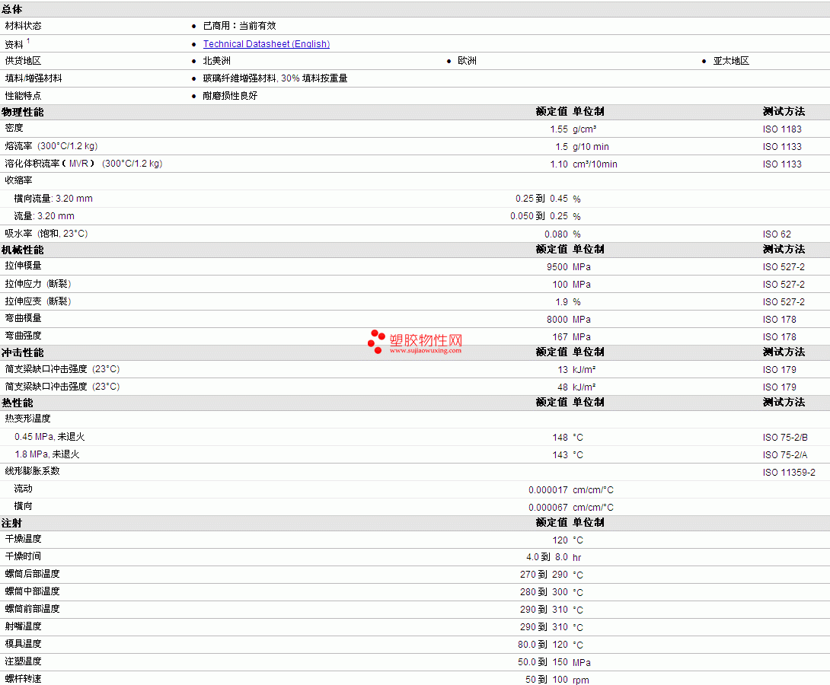Click the 注塑温度 label
830x685 pixels.
[x=24, y=661]
